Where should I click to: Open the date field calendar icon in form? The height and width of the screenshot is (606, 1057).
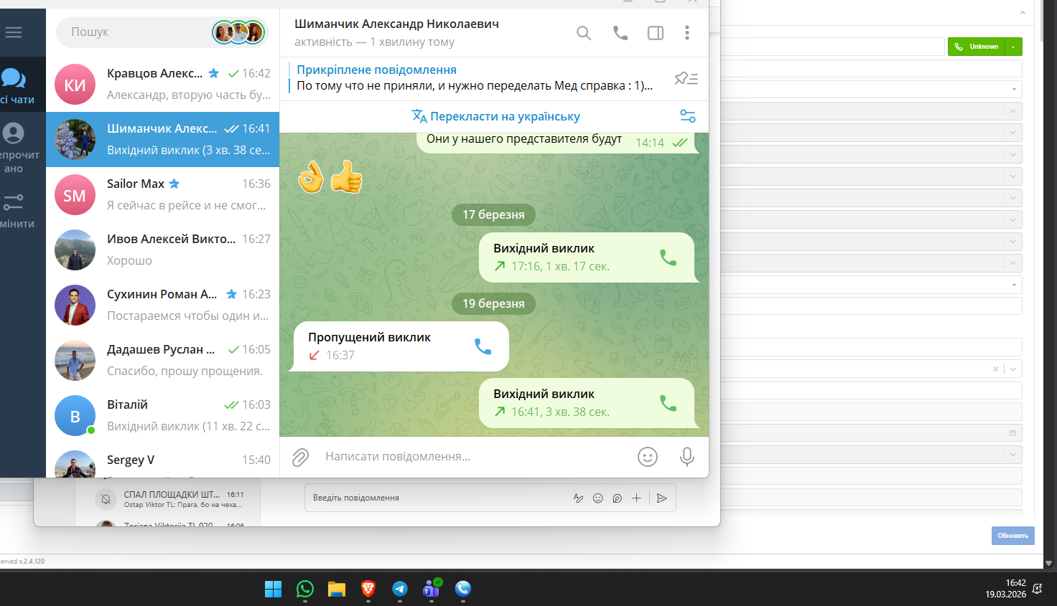(x=1012, y=432)
